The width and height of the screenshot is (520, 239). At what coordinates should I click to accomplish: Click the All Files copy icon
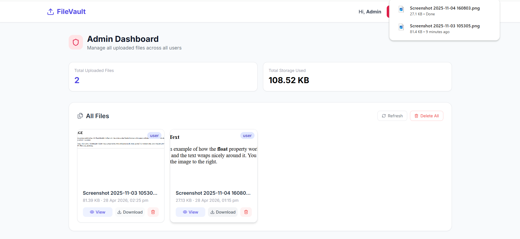click(80, 116)
